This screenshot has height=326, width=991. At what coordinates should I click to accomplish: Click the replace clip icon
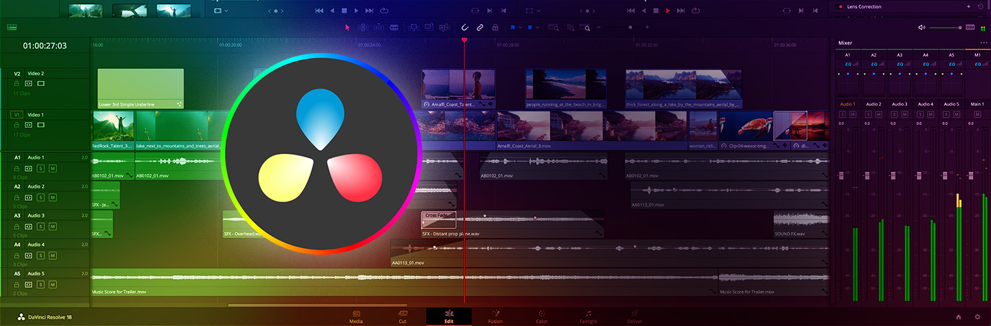click(x=443, y=28)
